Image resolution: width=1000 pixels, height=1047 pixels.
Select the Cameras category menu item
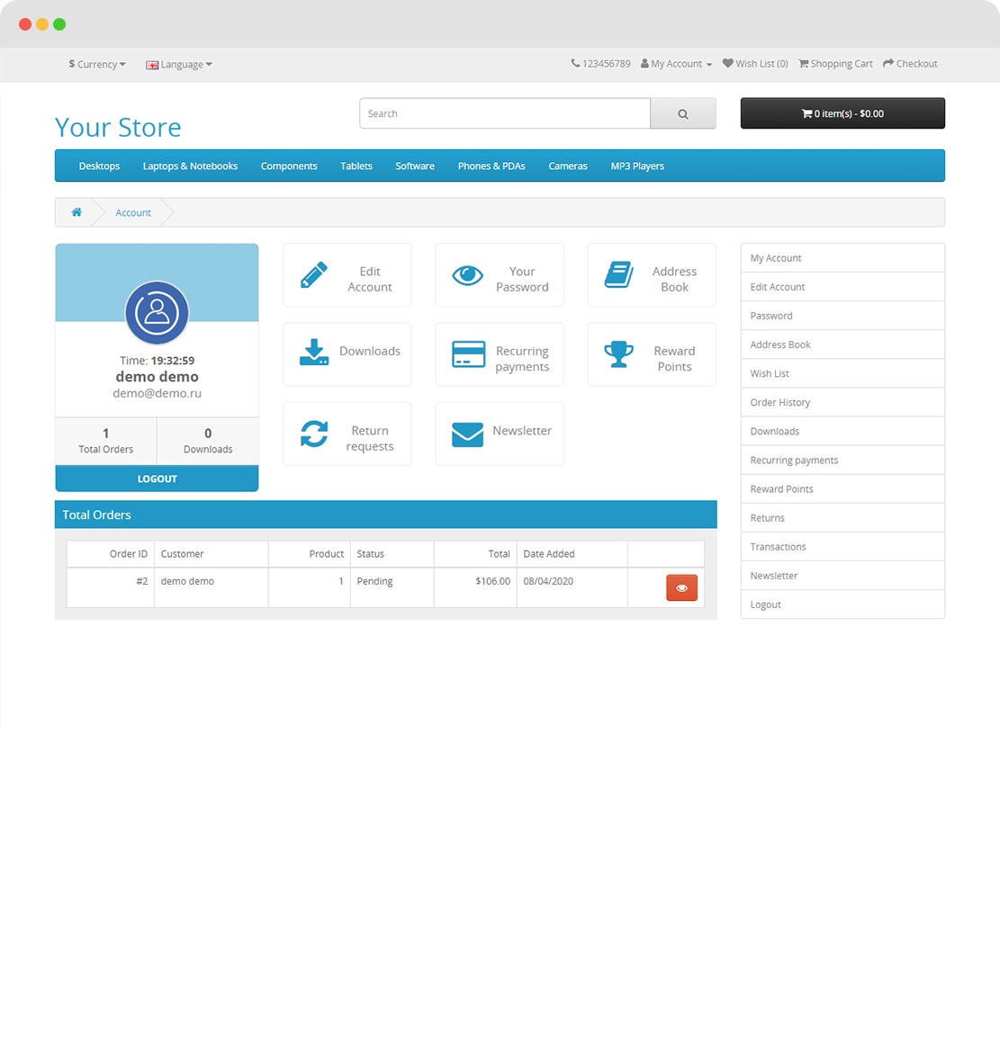567,166
